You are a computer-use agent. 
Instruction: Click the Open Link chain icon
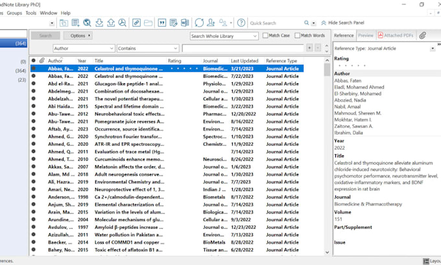136,23
